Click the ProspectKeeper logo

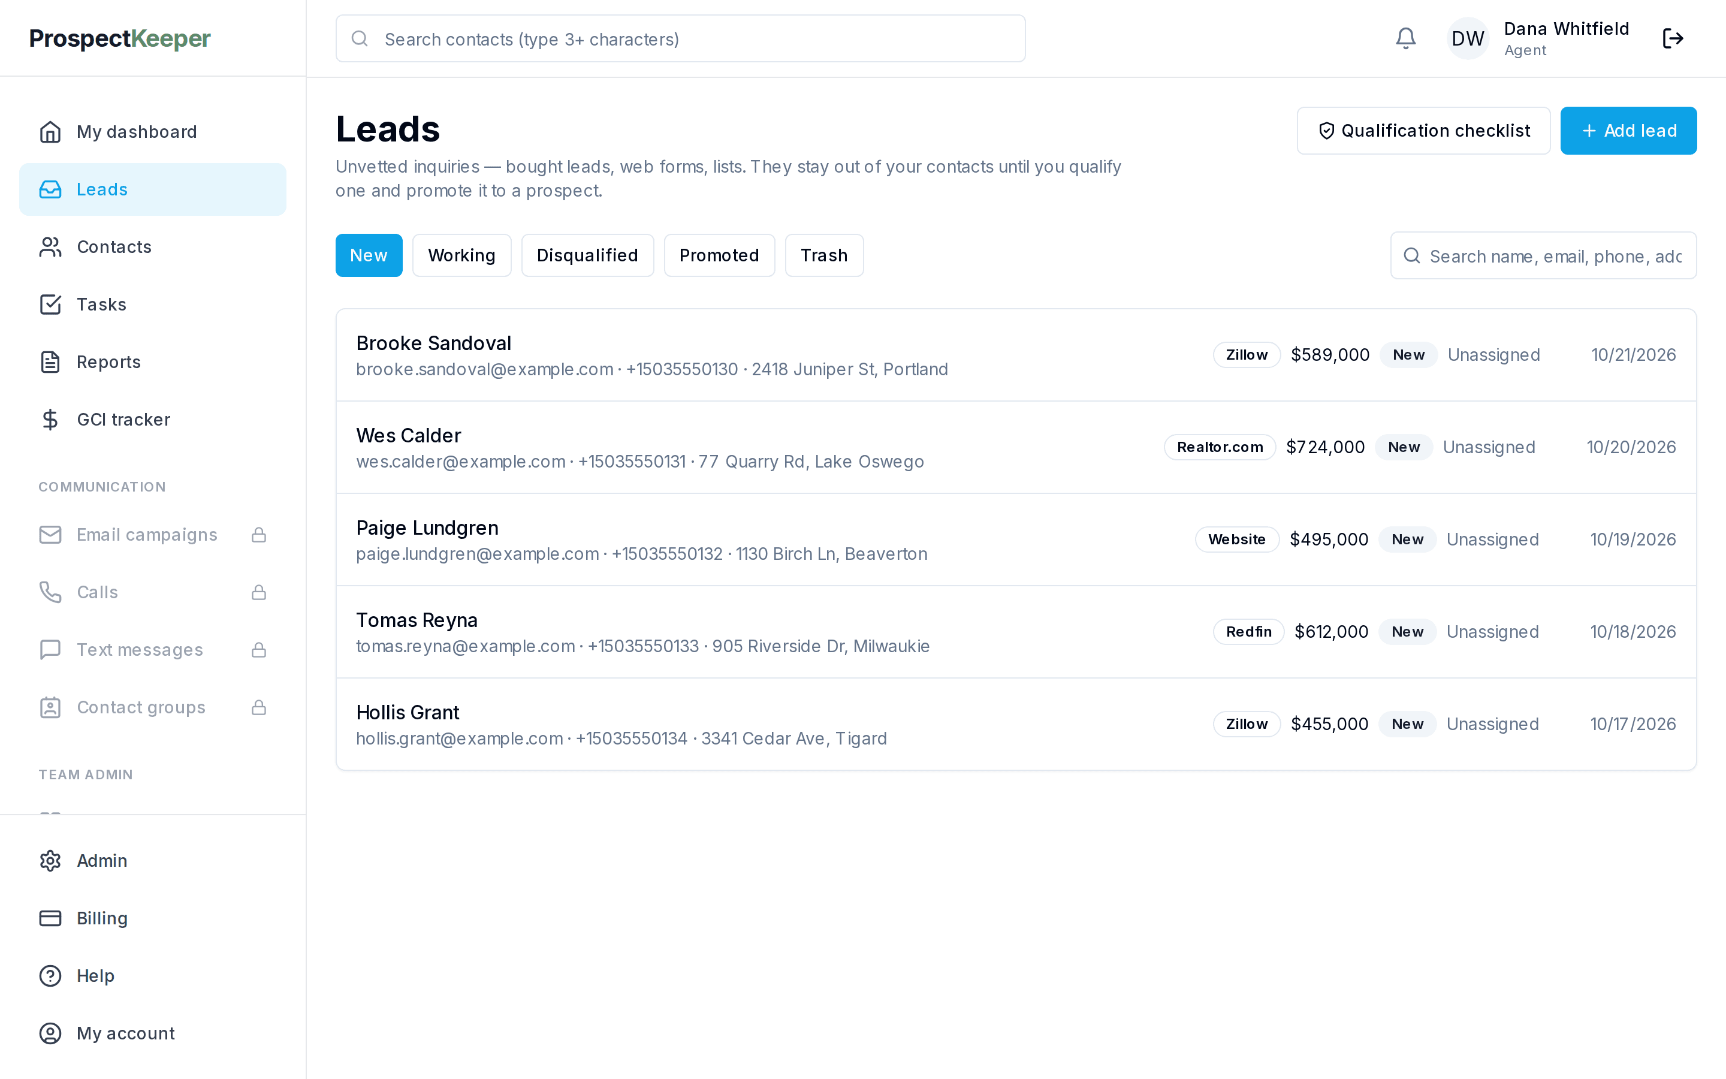click(120, 38)
